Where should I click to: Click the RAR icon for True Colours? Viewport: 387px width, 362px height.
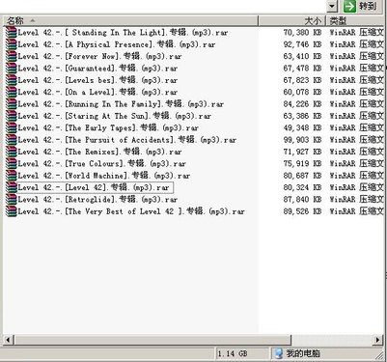[12, 163]
